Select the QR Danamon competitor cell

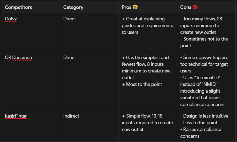click(x=18, y=57)
